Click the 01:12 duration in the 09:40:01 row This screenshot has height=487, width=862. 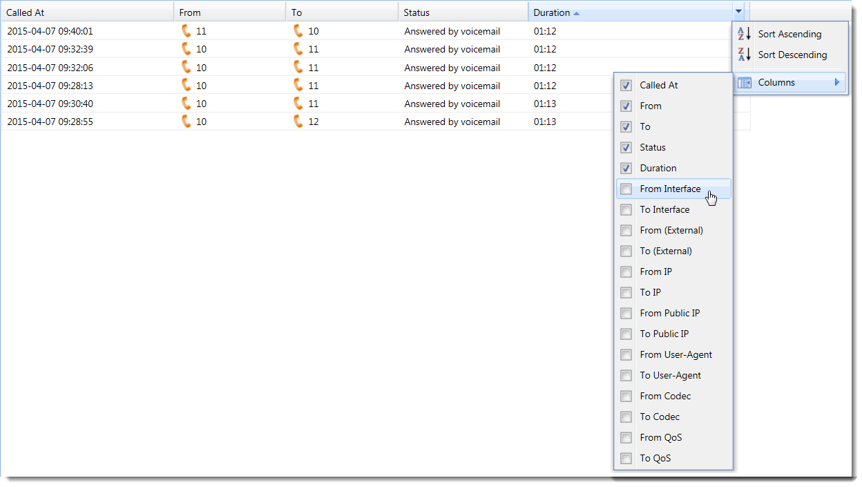545,31
